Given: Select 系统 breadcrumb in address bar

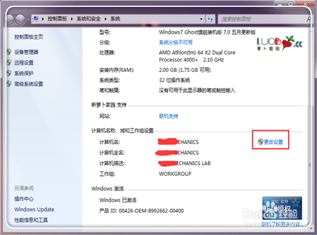Looking at the screenshot, I should (x=115, y=19).
